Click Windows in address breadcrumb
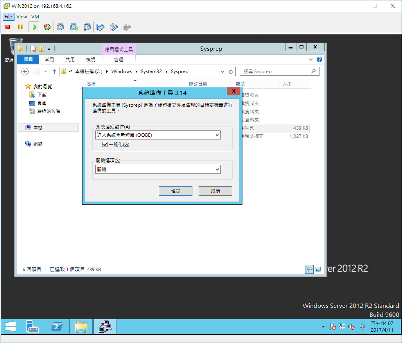This screenshot has height=343, width=402. [121, 71]
